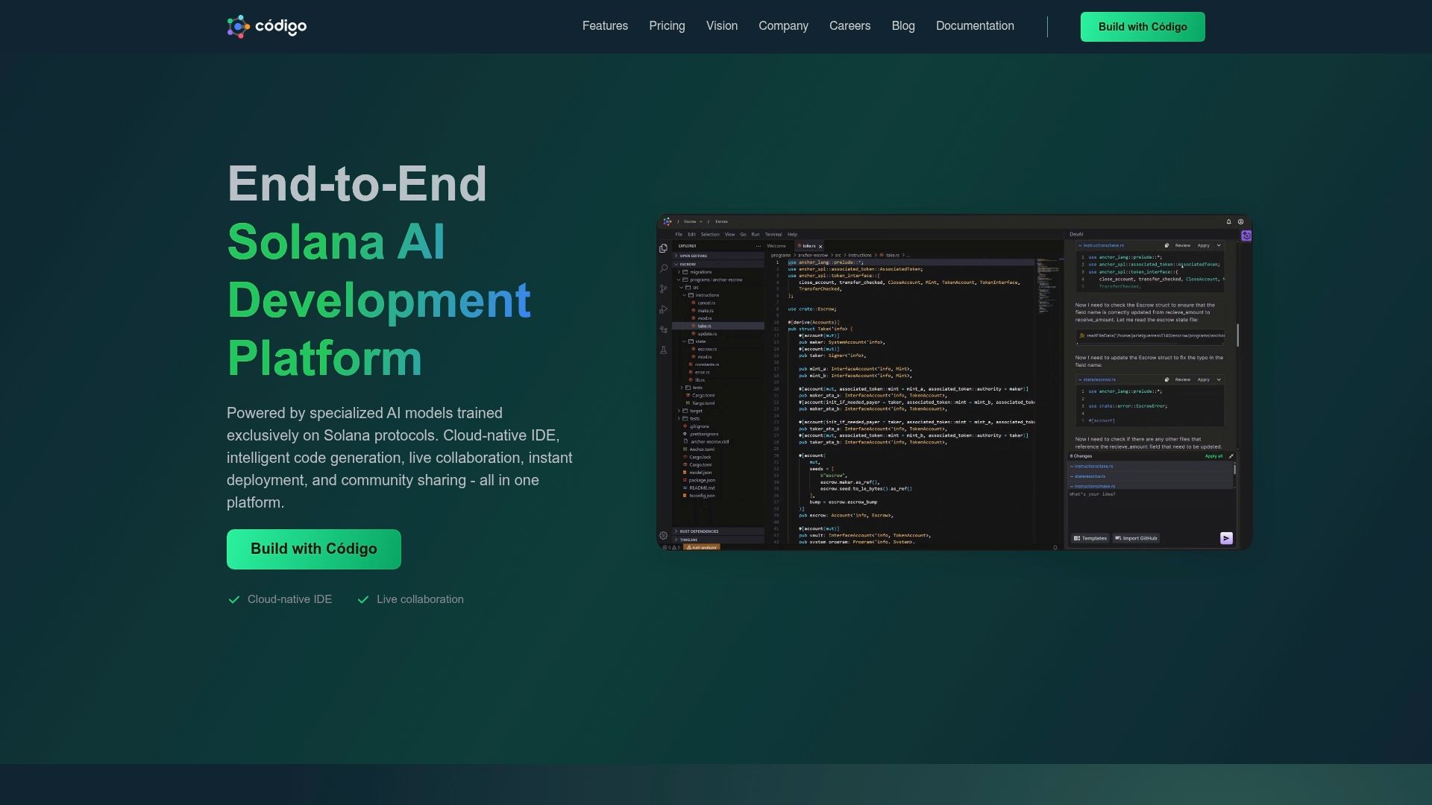Click the Código logo in the header
This screenshot has height=805, width=1432.
pyautogui.click(x=266, y=27)
